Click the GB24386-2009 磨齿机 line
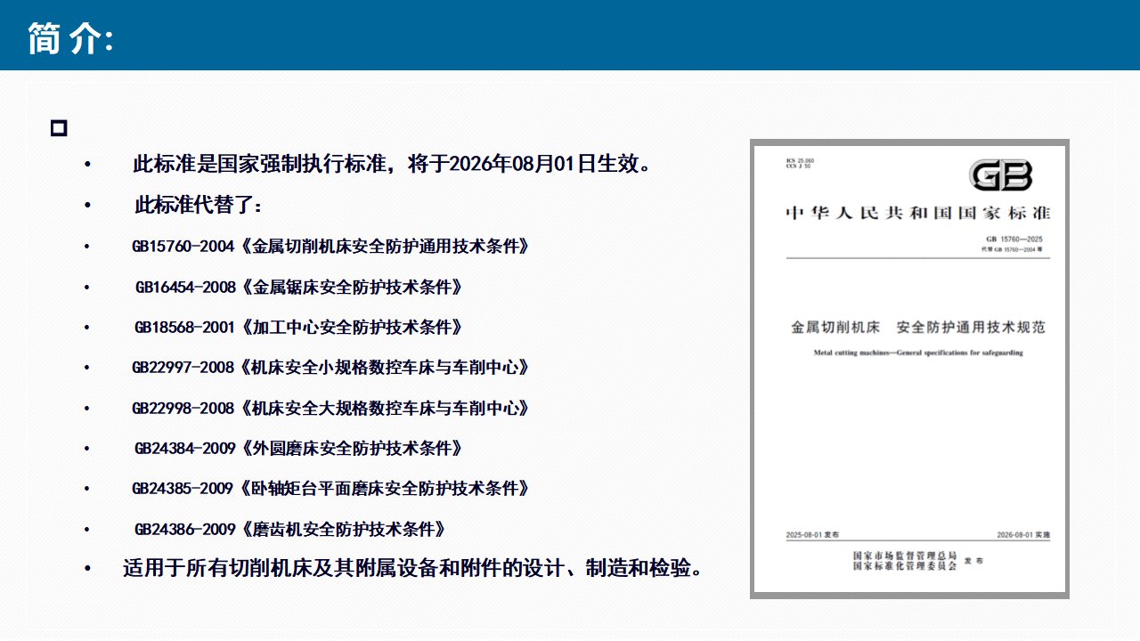 click(x=289, y=530)
